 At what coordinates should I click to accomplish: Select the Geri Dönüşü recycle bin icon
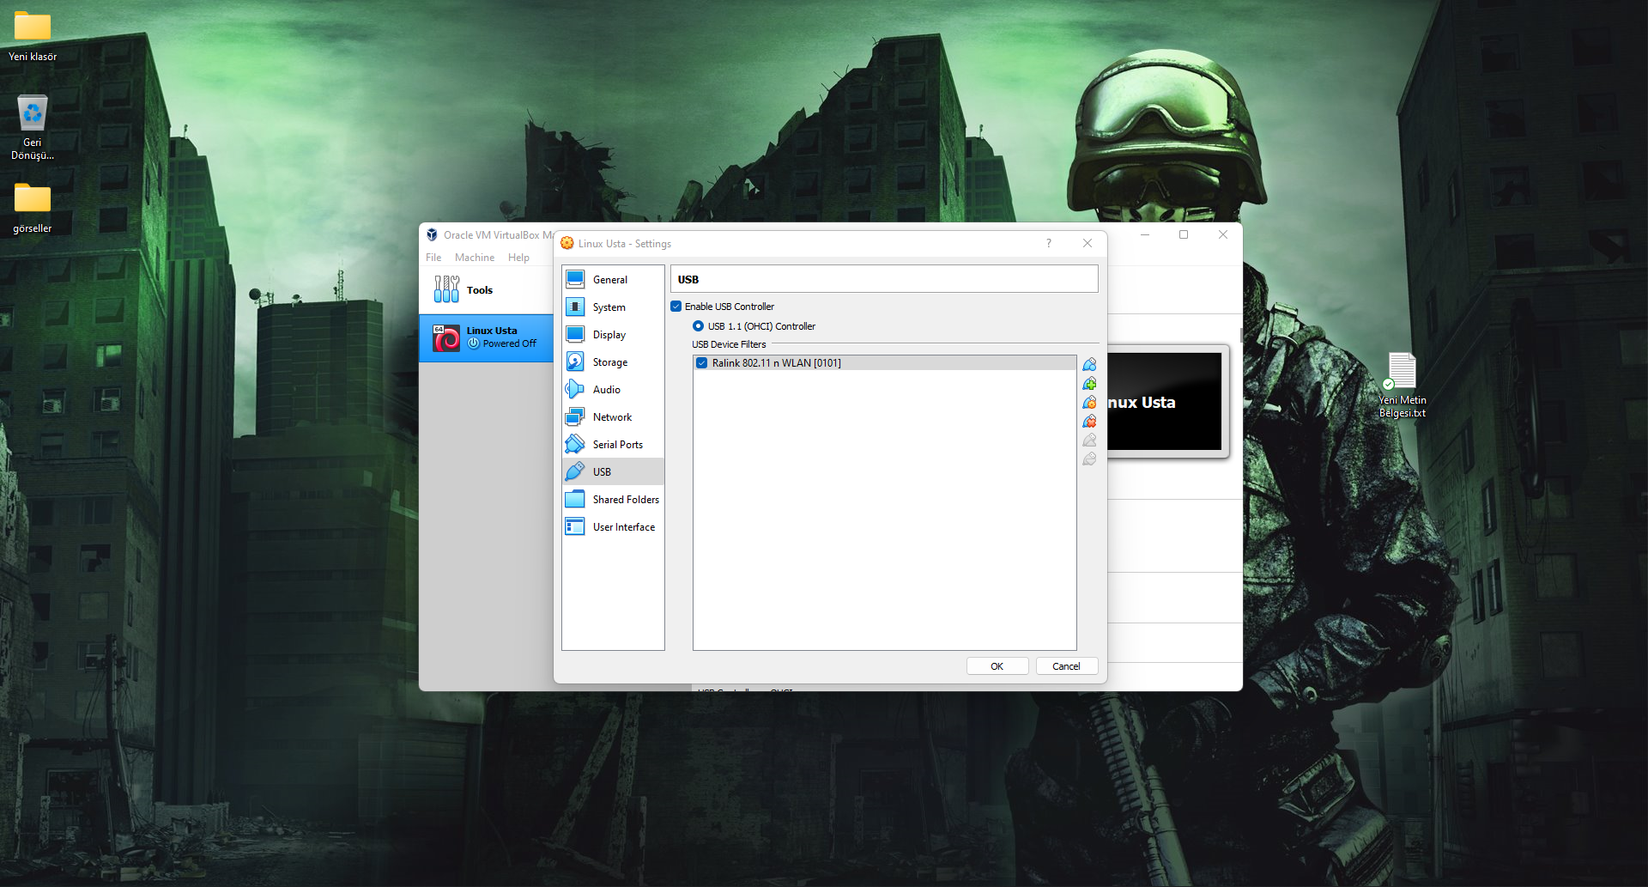[33, 127]
